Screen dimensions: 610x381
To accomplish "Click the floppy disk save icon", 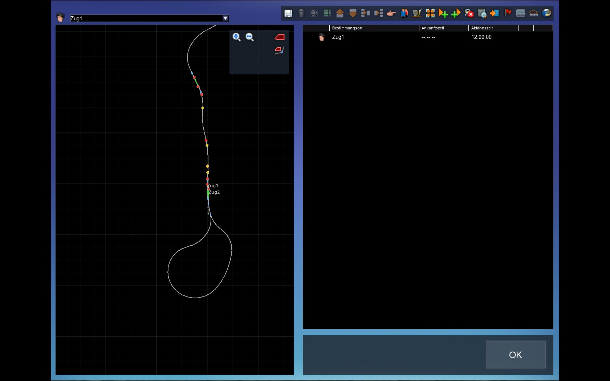I will (288, 13).
